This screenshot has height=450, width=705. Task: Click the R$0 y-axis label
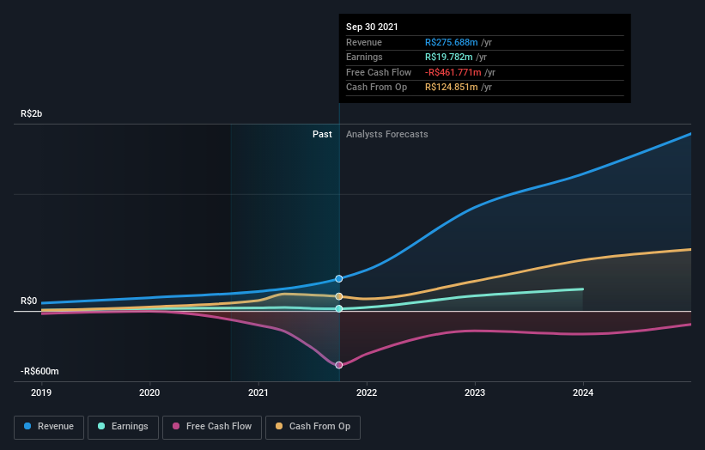(x=29, y=301)
